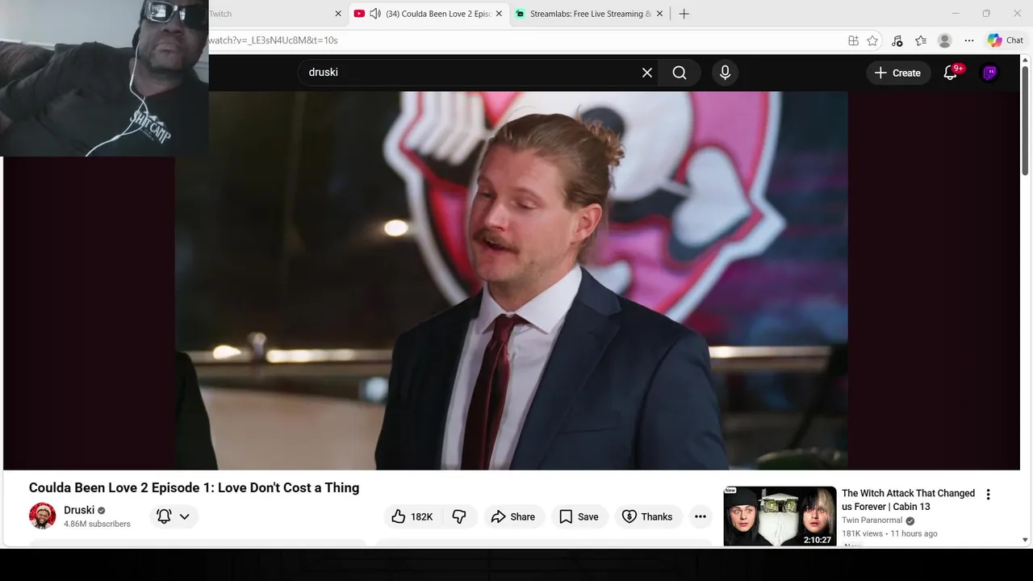Click the scrollbar down arrow

click(1026, 540)
